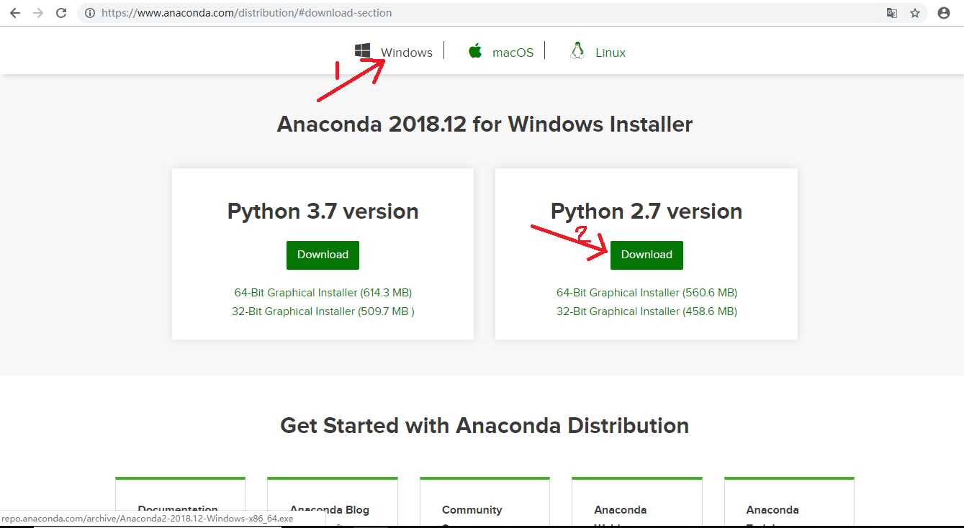Click the Windows logo icon
964x528 pixels.
coord(362,50)
